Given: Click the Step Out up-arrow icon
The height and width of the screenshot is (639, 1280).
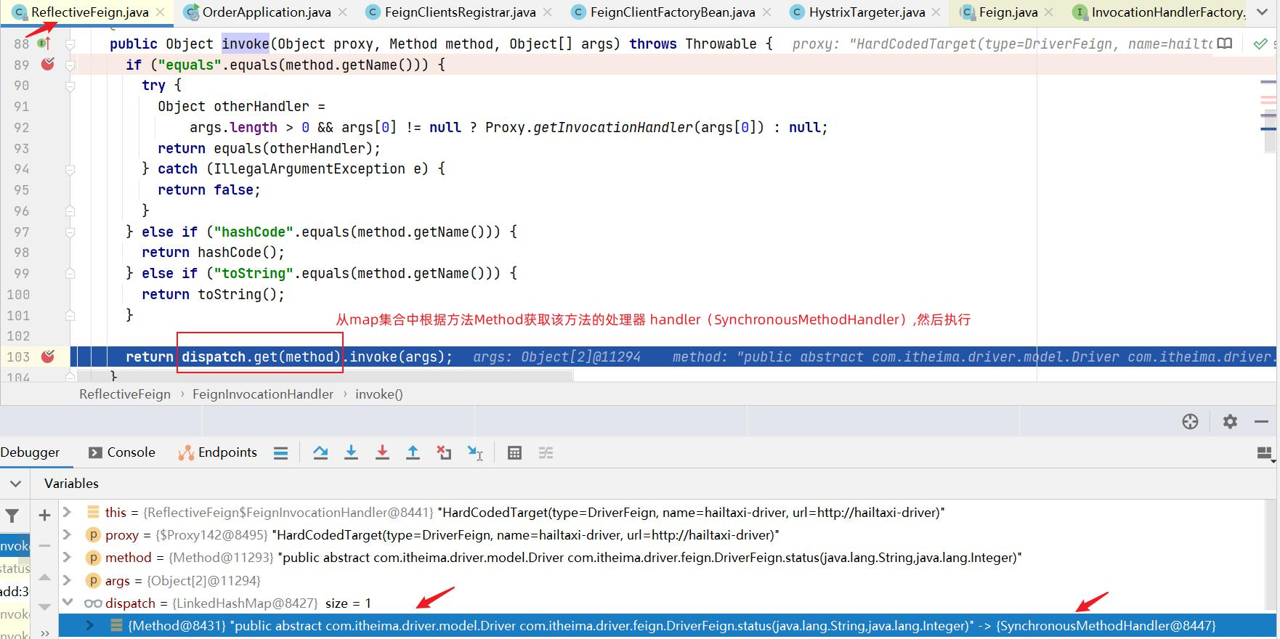Looking at the screenshot, I should (x=413, y=453).
